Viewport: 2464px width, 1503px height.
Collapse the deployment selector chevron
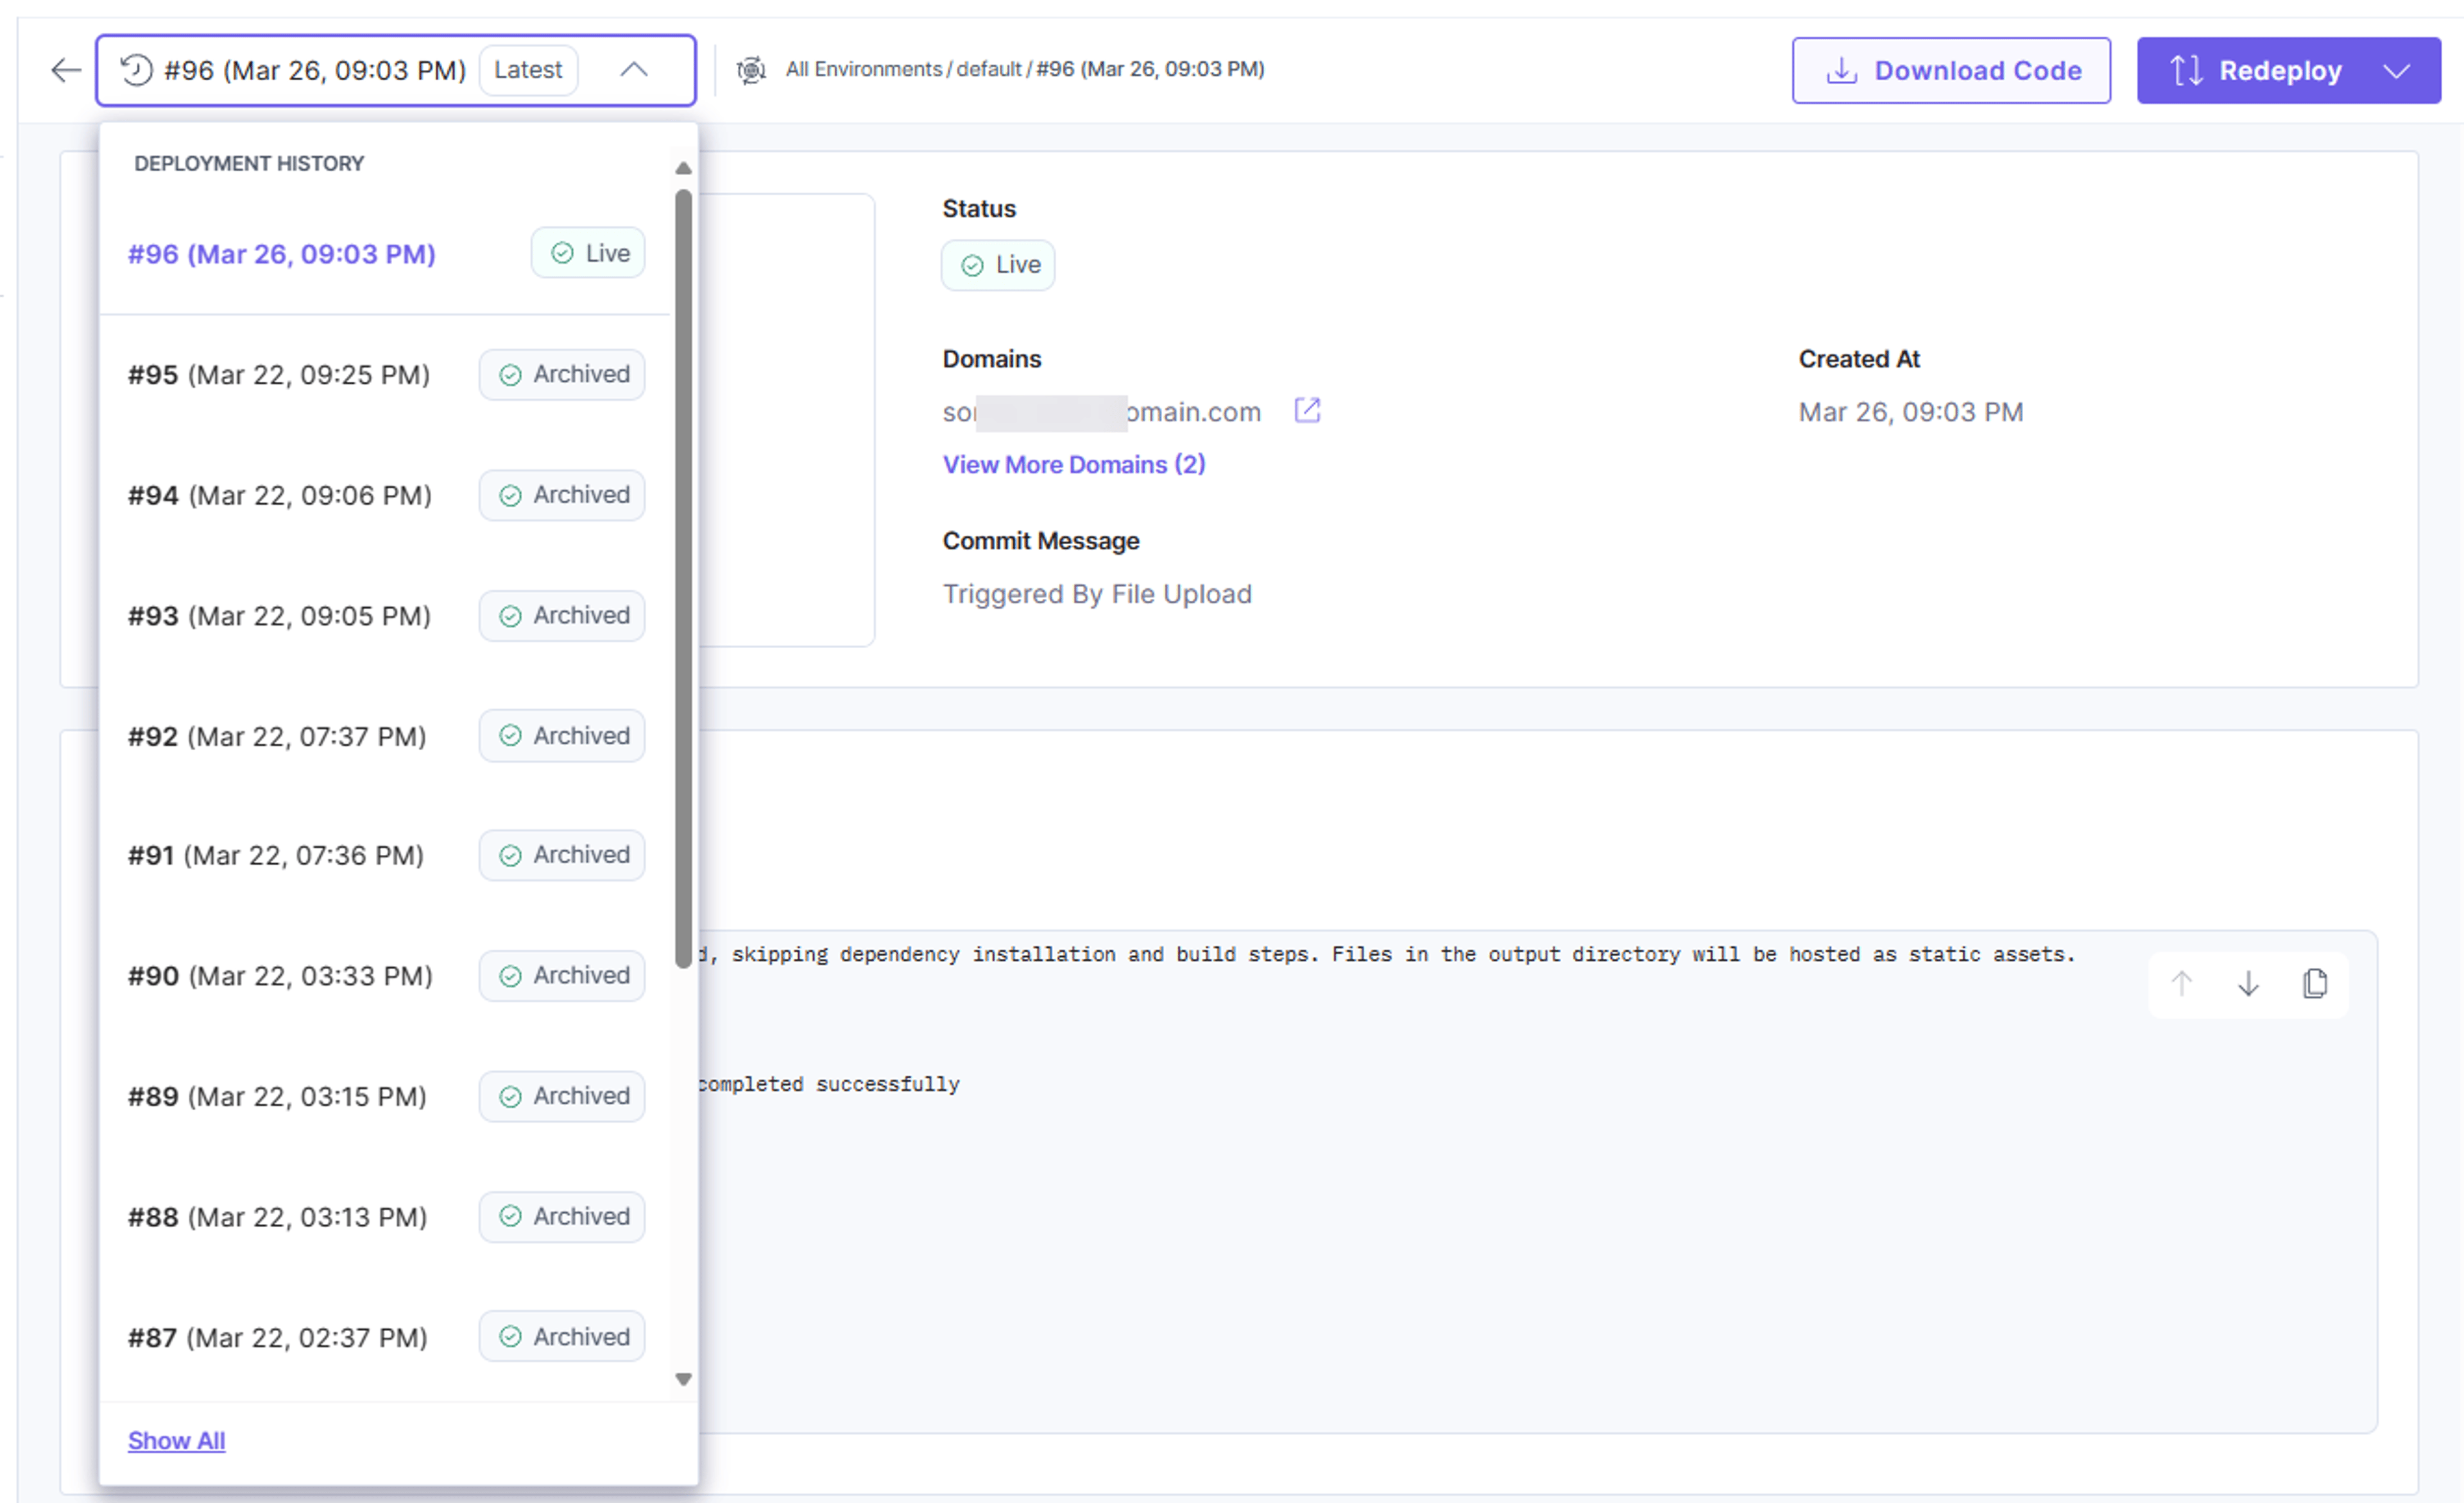634,70
